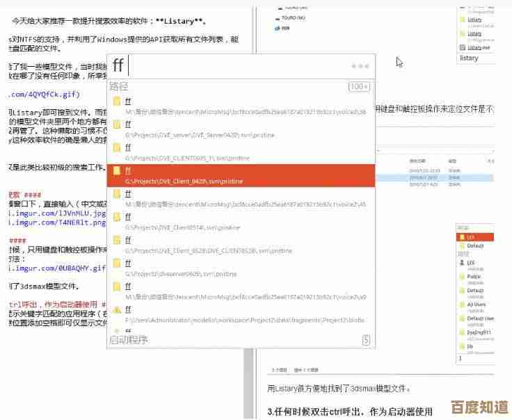Click the folder icon of the dveserver0609 result
The width and height of the screenshot is (512, 420).
pyautogui.click(x=118, y=263)
